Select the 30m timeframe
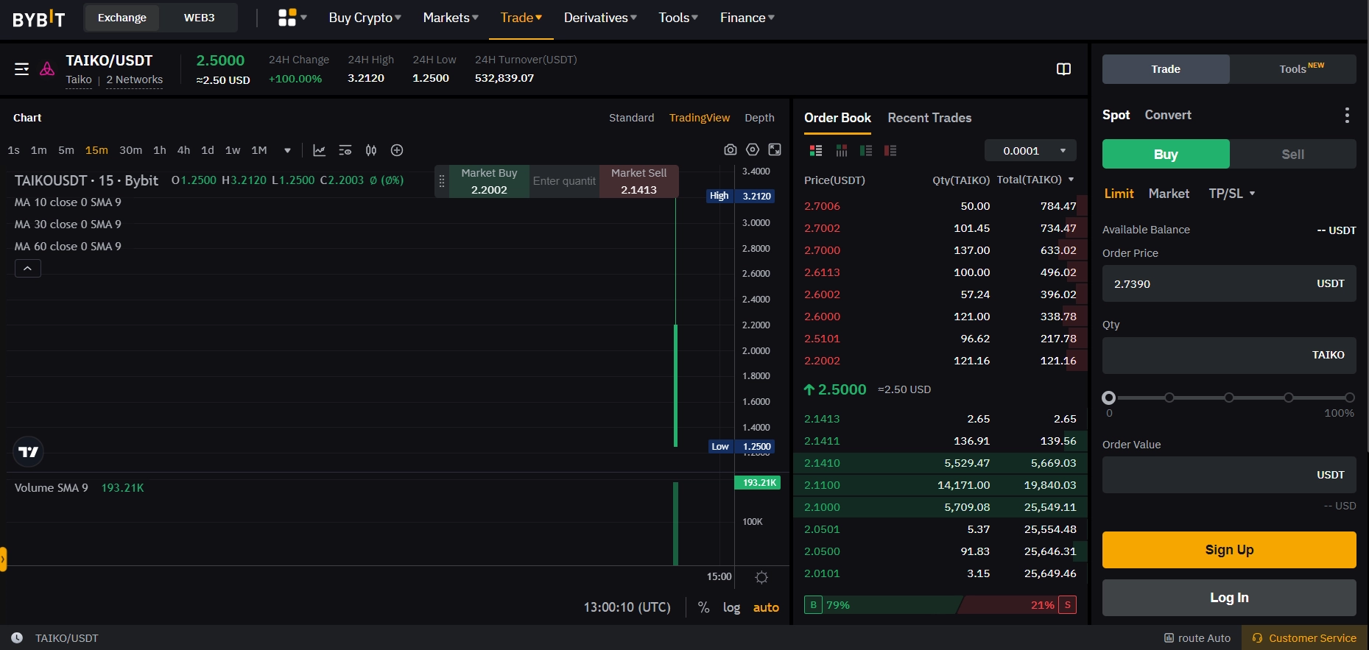 tap(130, 150)
